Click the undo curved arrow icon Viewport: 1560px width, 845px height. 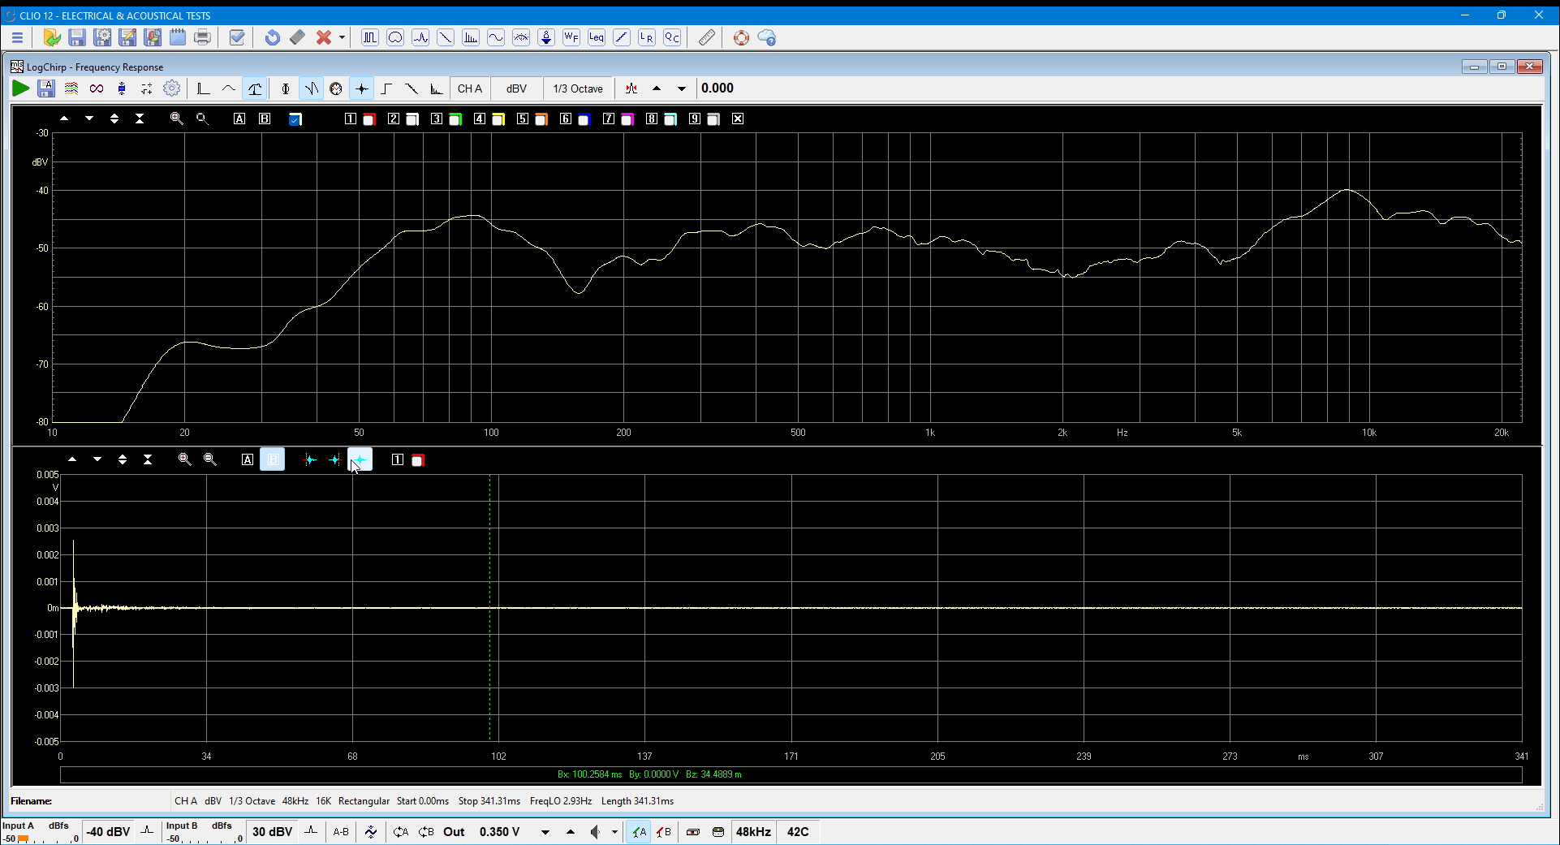(272, 37)
